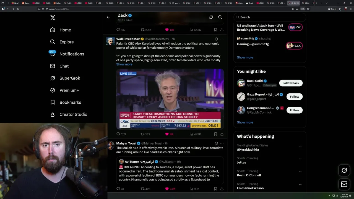354x199 pixels.
Task: Show more live events
Action: [245, 57]
